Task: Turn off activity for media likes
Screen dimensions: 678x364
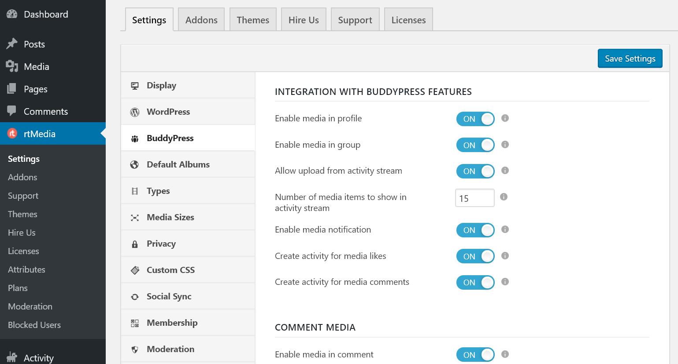Action: pyautogui.click(x=475, y=256)
